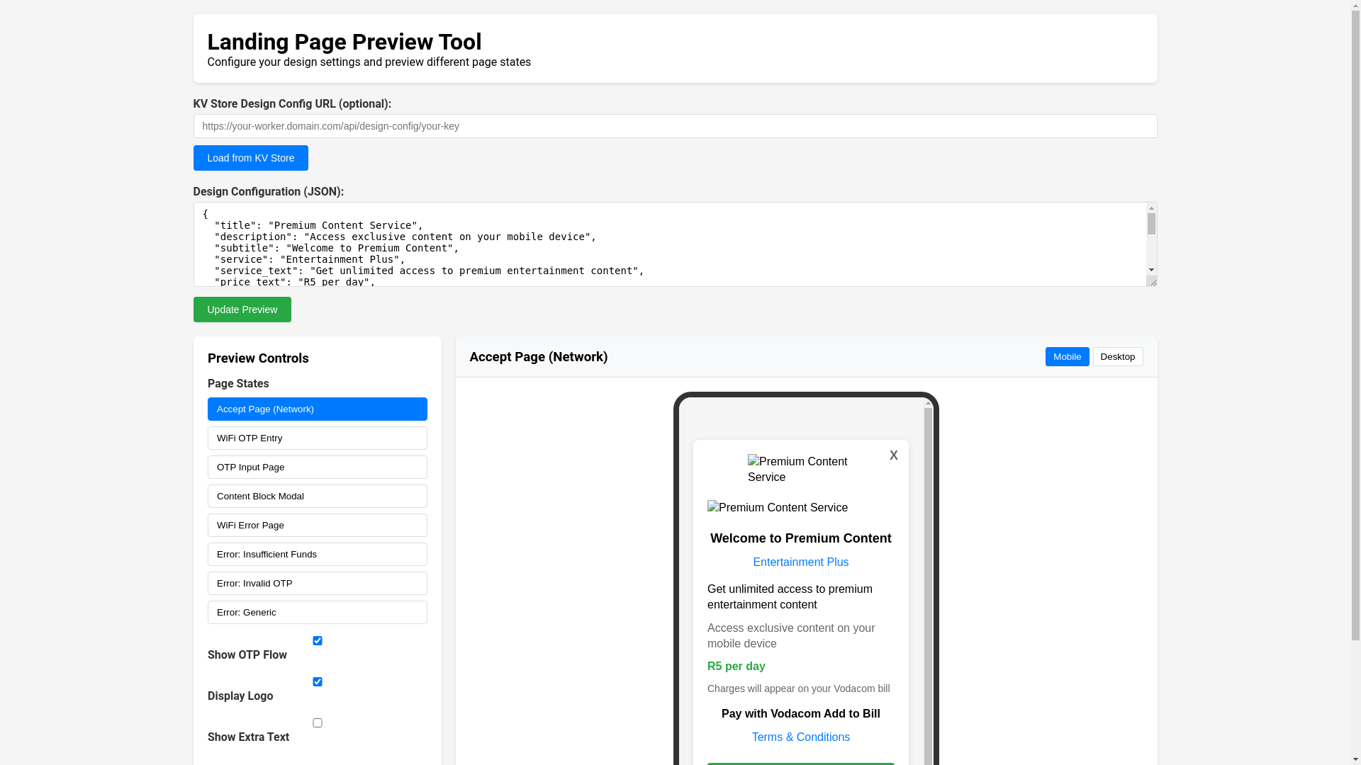Click the broken Premium Content Service logo image
This screenshot has height=765, width=1361.
coord(800,470)
